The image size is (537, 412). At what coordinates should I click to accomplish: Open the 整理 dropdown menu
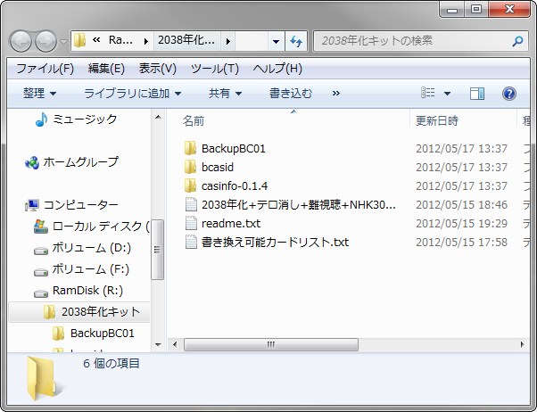pos(40,93)
